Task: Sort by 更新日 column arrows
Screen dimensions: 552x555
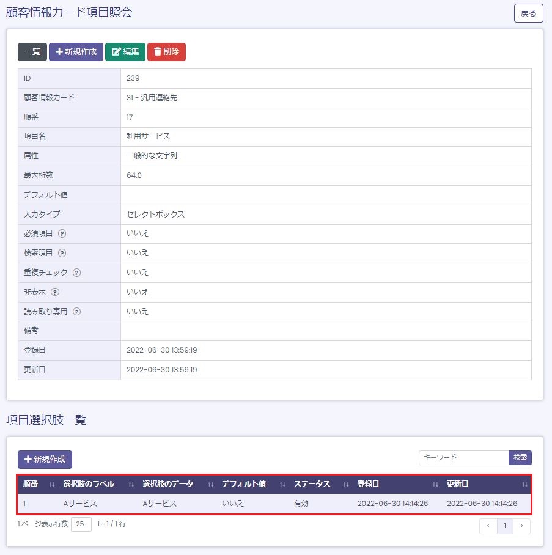Action: 524,484
